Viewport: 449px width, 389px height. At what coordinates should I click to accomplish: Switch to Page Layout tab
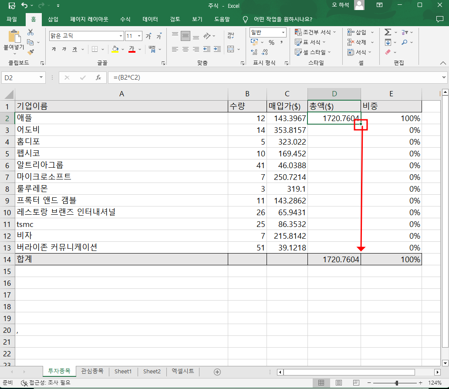(89, 19)
